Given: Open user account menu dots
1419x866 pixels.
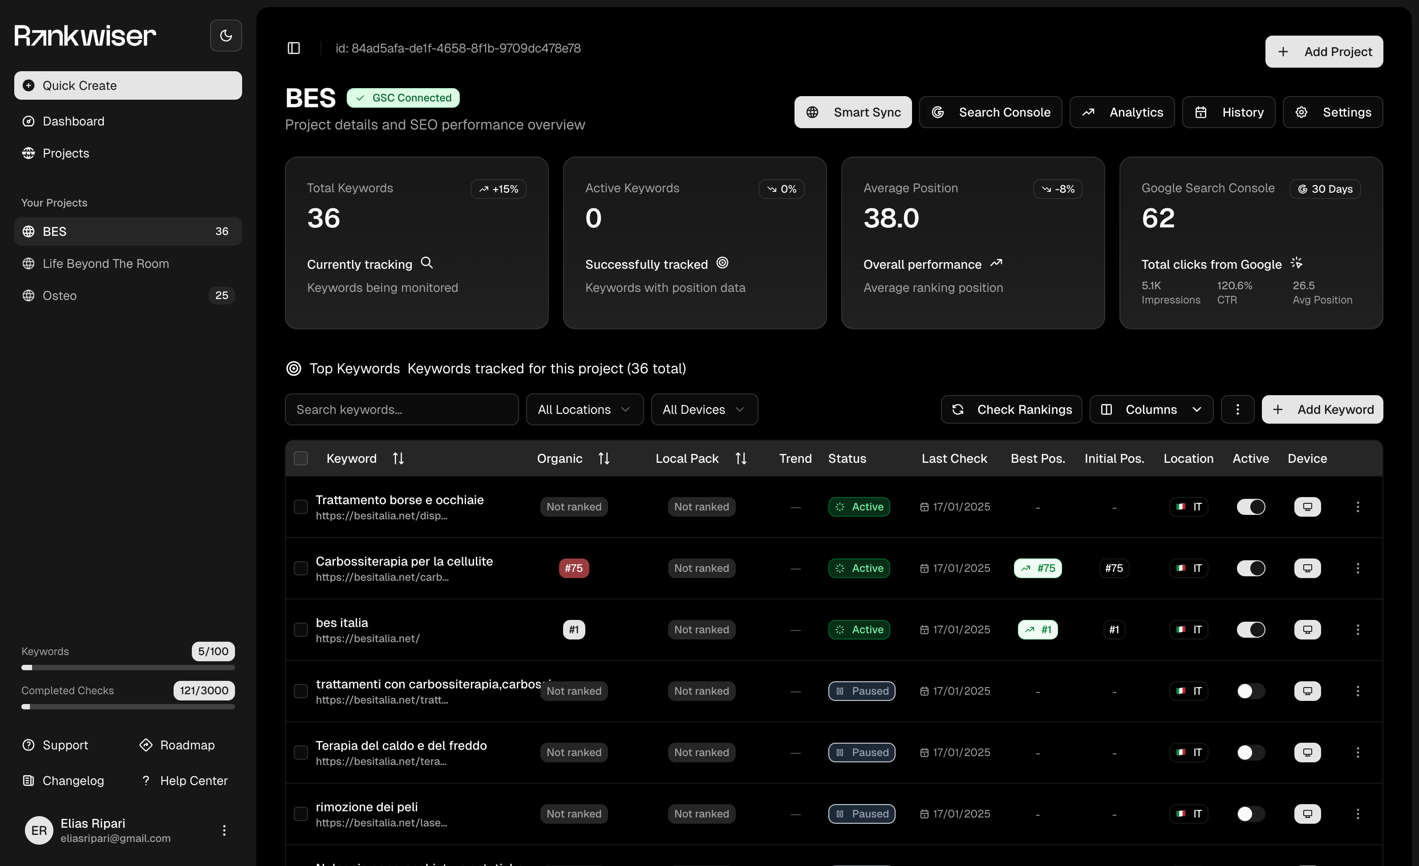Looking at the screenshot, I should click(x=224, y=830).
